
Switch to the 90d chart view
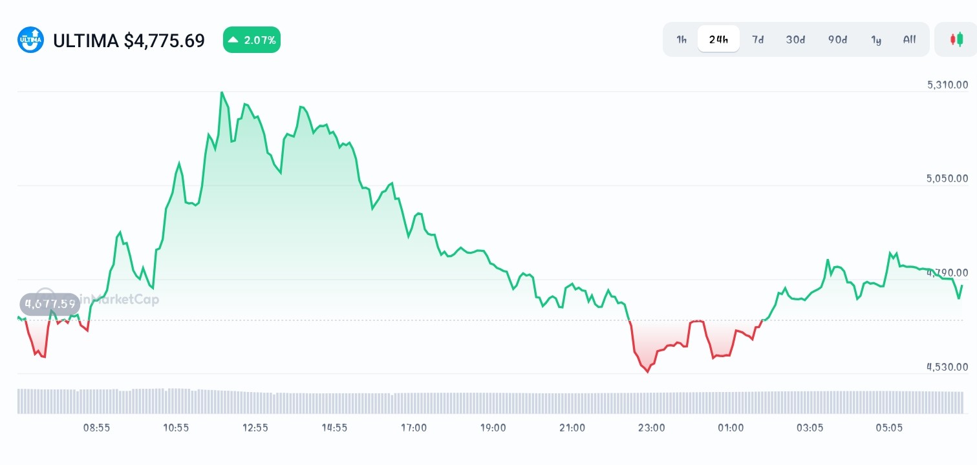(x=837, y=39)
